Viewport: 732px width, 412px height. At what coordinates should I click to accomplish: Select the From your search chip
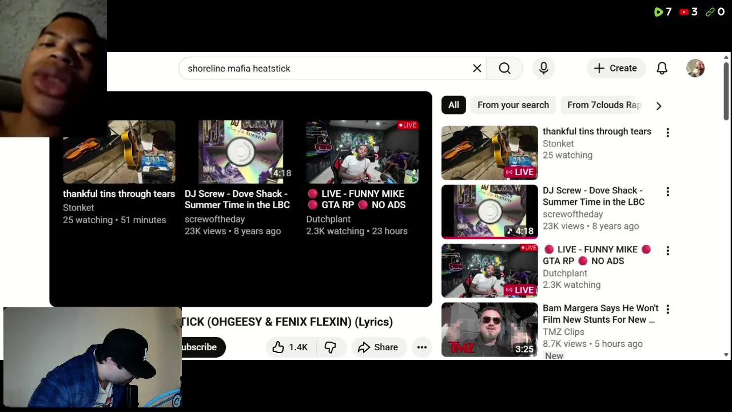coord(513,105)
